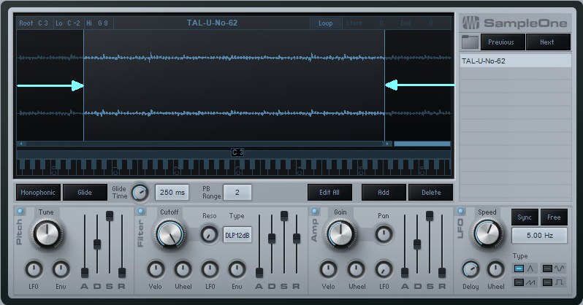The height and width of the screenshot is (305, 583).
Task: Click the Hi G 8 key range field
Action: point(97,23)
